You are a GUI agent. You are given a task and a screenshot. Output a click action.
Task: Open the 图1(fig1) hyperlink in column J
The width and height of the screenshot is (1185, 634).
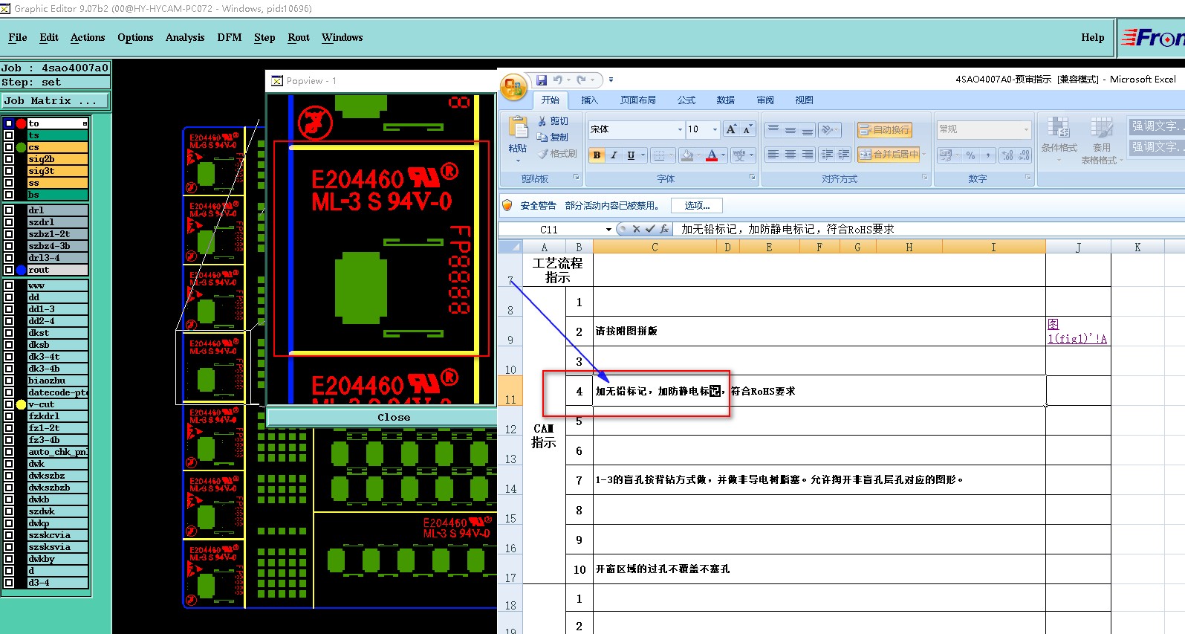[x=1077, y=331]
